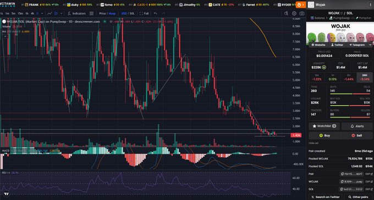Select the 1h timeframe
This screenshot has height=200, width=374.
coord(27,14)
